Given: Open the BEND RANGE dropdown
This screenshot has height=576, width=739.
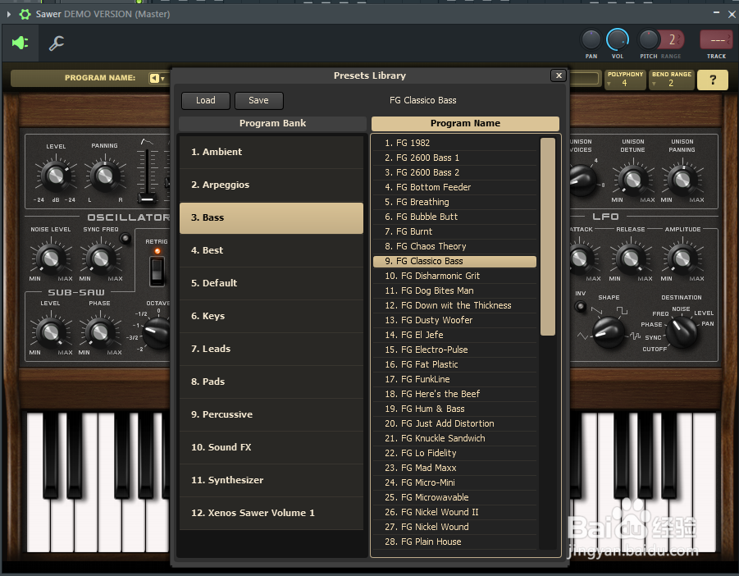Looking at the screenshot, I should 672,80.
